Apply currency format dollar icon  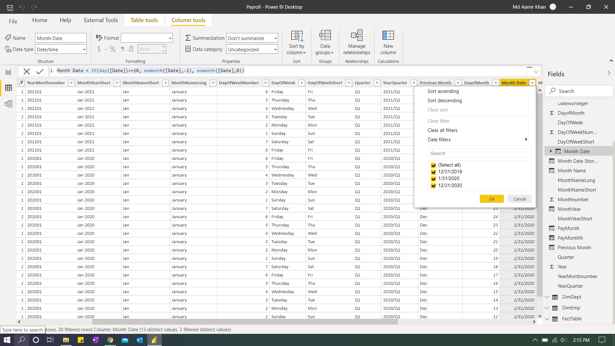click(x=99, y=49)
